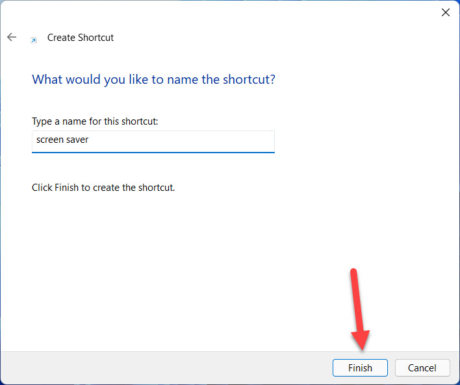Click the shortcut icon beside Create Shortcut title
The image size is (460, 385).
tap(34, 40)
